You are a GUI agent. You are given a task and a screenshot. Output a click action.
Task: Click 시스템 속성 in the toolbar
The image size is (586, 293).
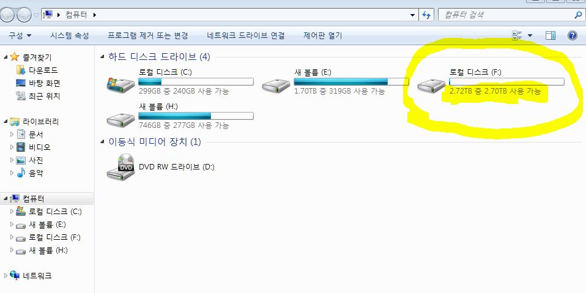point(70,35)
